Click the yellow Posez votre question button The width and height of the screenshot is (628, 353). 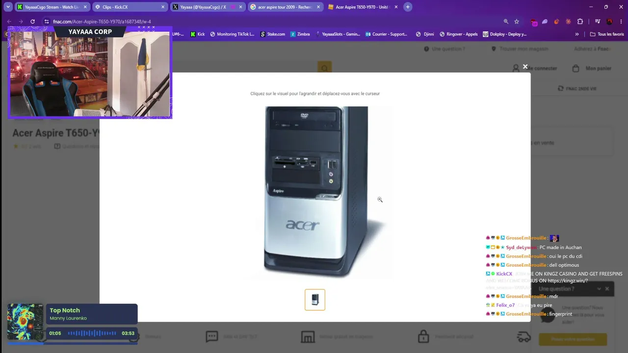573,339
